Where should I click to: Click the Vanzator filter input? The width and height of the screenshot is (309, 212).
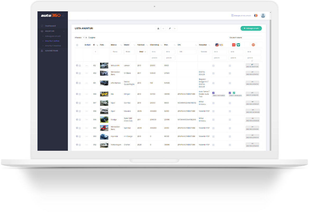tap(204, 52)
